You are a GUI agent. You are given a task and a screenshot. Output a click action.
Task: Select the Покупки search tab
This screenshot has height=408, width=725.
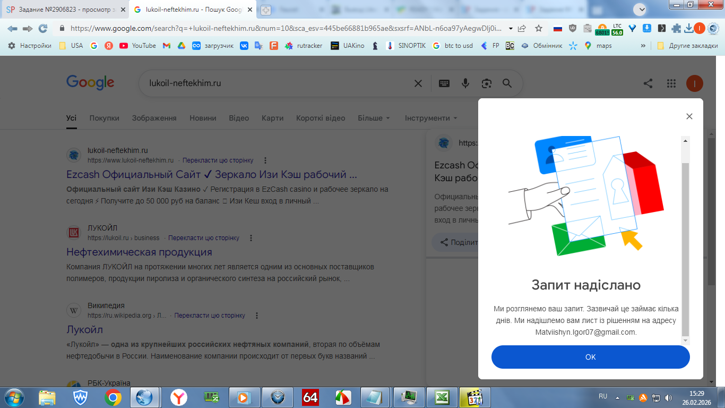pyautogui.click(x=105, y=118)
